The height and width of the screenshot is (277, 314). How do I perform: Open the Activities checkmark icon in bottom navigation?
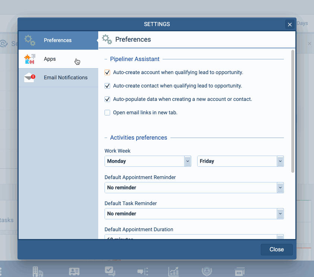110,271
